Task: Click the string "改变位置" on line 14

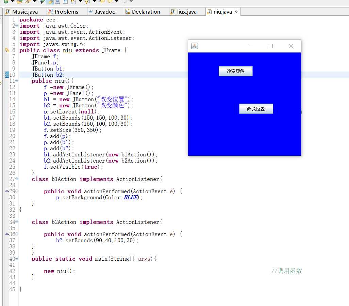Action: (112, 99)
